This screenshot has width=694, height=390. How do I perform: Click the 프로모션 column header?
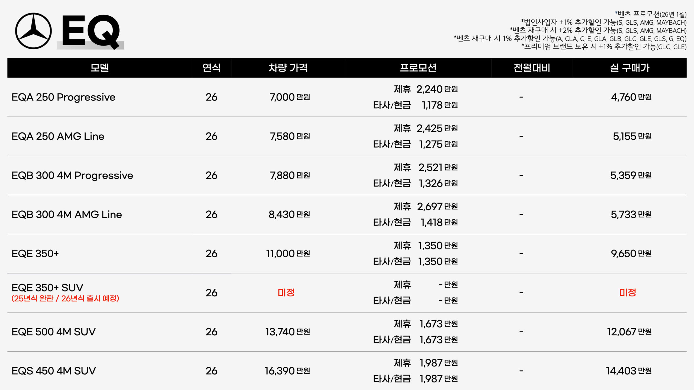[x=418, y=68]
